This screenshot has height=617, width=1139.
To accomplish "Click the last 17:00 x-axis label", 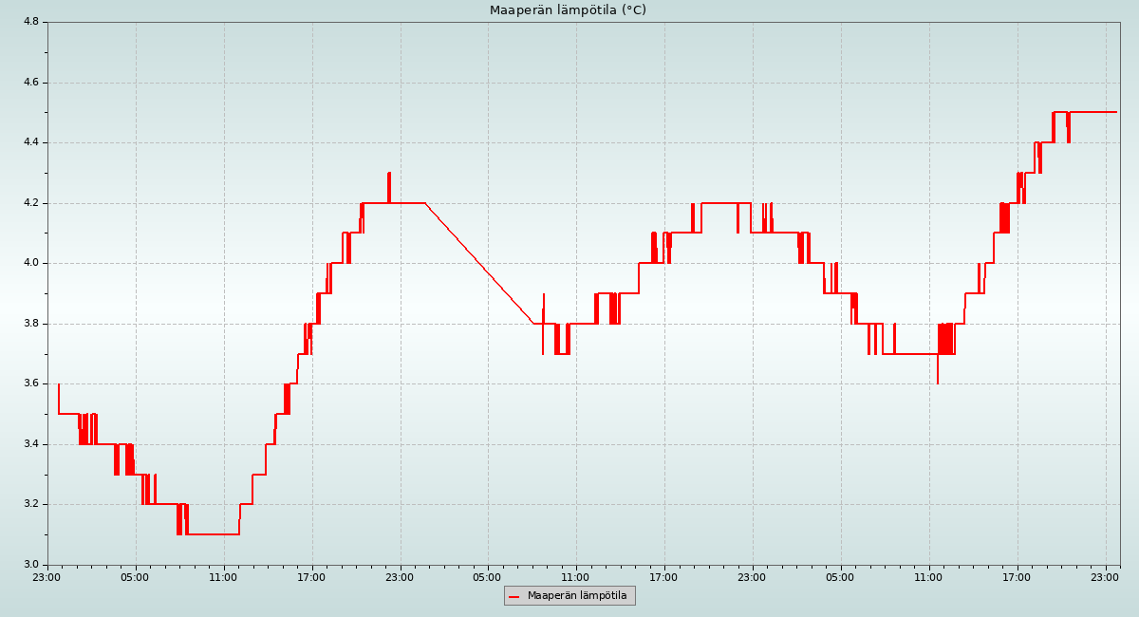I will pyautogui.click(x=1017, y=576).
